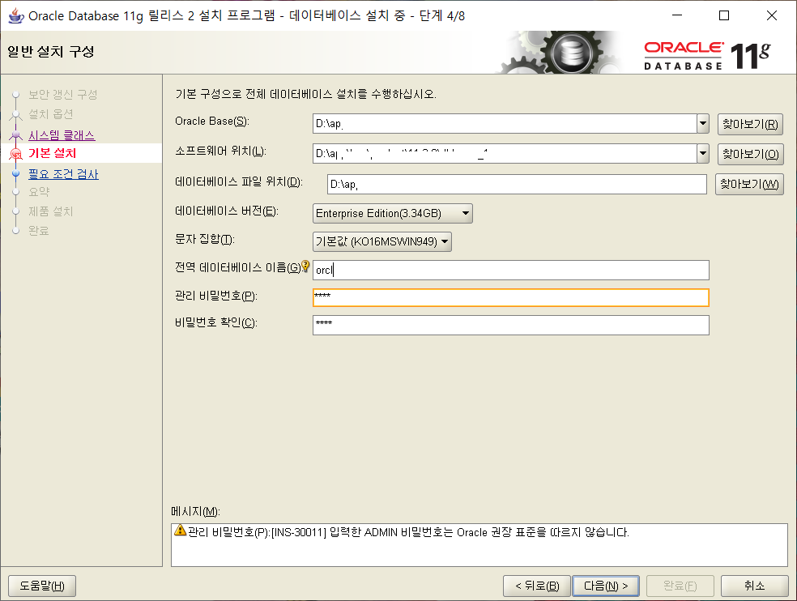The image size is (797, 601).
Task: Click the help hint icon beside global database name
Action: [305, 266]
